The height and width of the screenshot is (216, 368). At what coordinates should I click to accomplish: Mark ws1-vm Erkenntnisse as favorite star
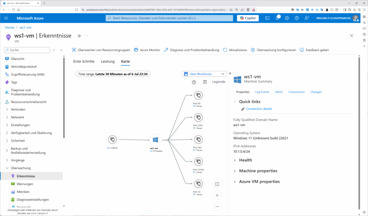click(79, 36)
